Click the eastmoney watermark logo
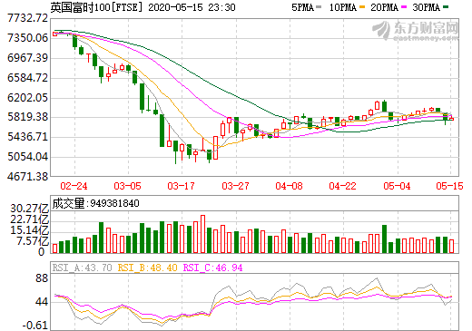 tap(415, 31)
